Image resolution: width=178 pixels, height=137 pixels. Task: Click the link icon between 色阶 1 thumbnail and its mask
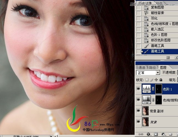(x=153, y=89)
